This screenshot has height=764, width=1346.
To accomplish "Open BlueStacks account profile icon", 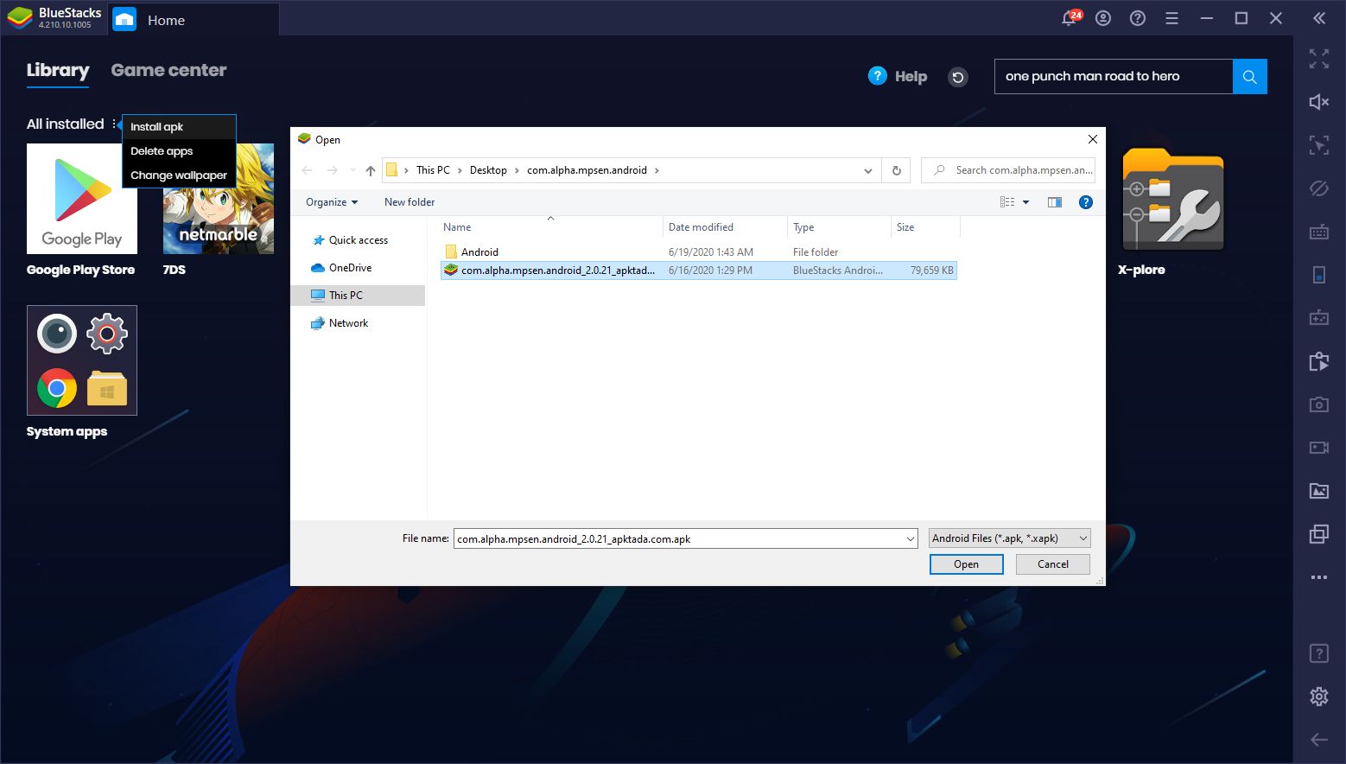I will coord(1103,18).
